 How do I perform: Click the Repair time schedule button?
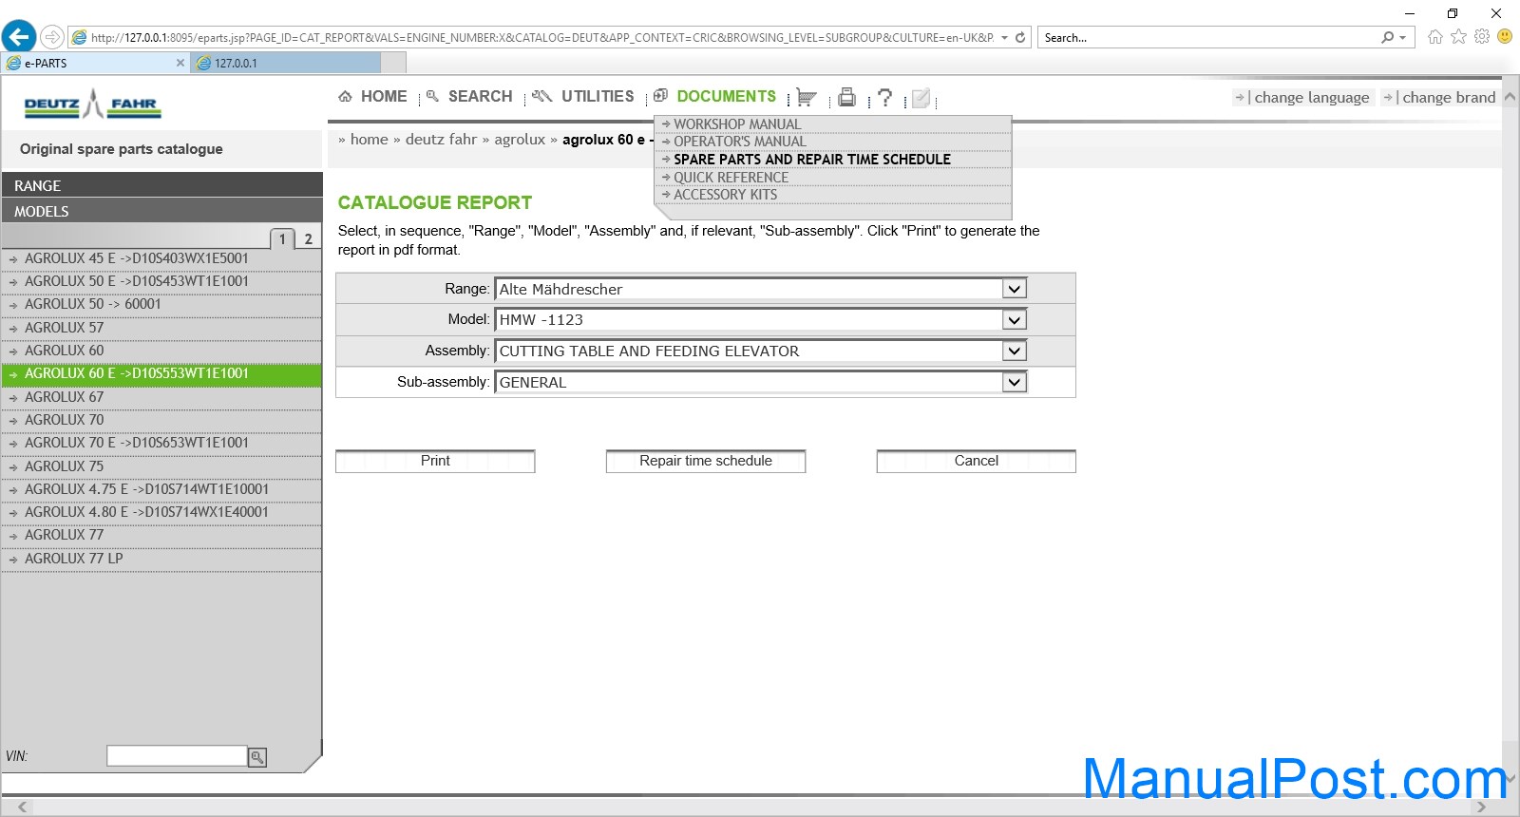click(x=706, y=461)
